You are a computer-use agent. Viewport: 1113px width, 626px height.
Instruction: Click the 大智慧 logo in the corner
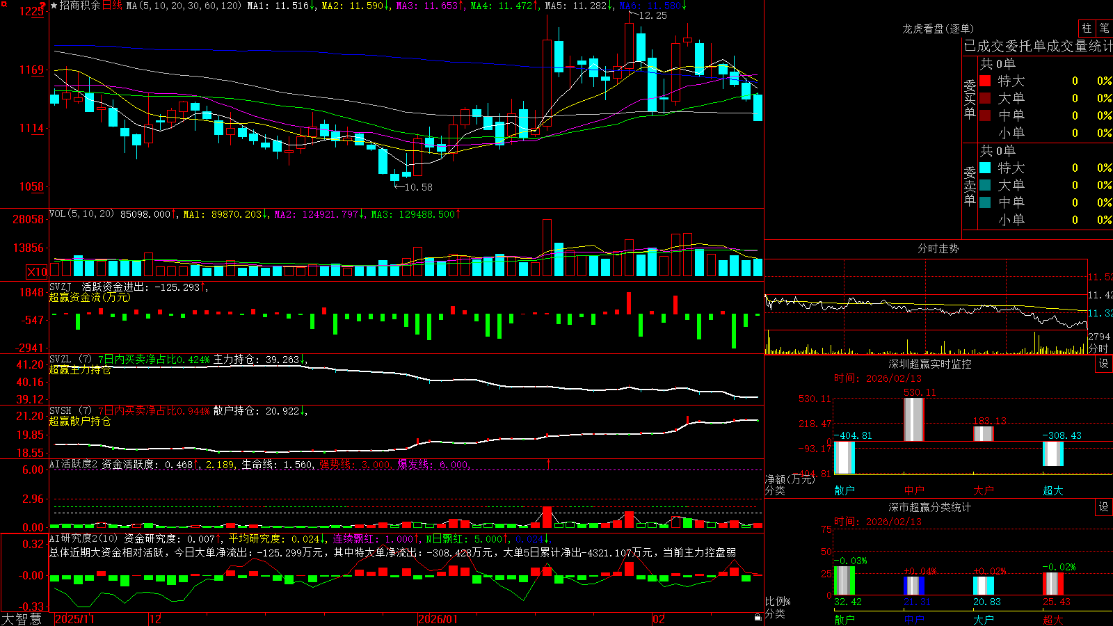click(x=22, y=618)
